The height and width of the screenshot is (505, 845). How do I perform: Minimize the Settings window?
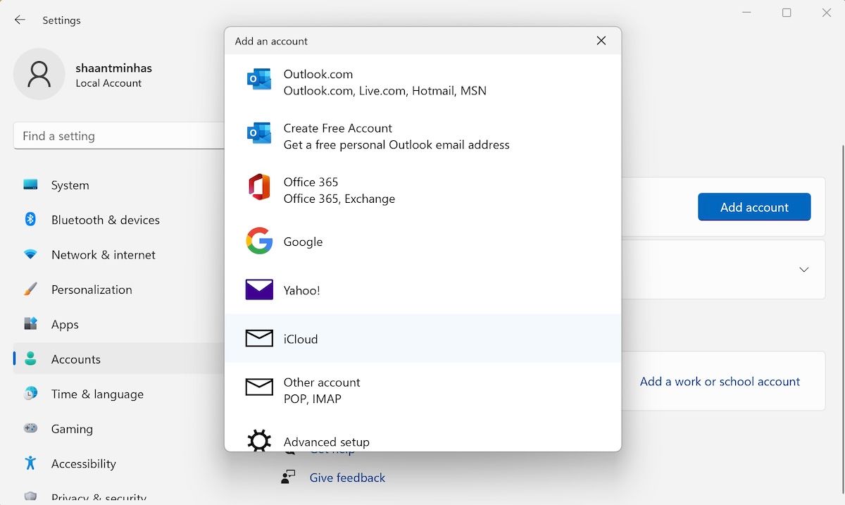click(746, 13)
